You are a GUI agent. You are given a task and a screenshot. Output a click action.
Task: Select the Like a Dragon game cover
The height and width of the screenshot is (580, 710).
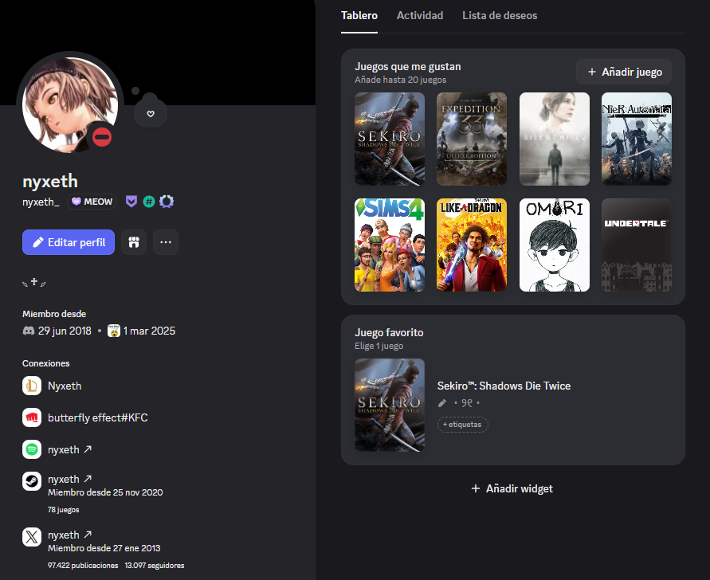pos(472,245)
